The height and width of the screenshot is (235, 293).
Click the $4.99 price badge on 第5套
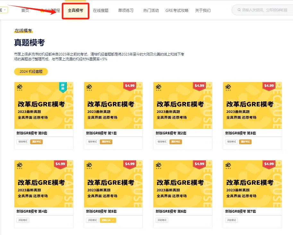[130, 164]
